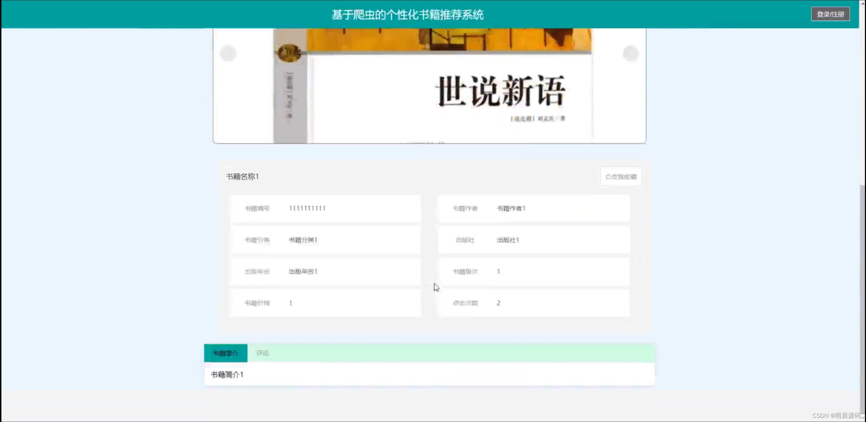The height and width of the screenshot is (422, 866).
Task: Select the intro text 书籍简介1
Action: [227, 375]
